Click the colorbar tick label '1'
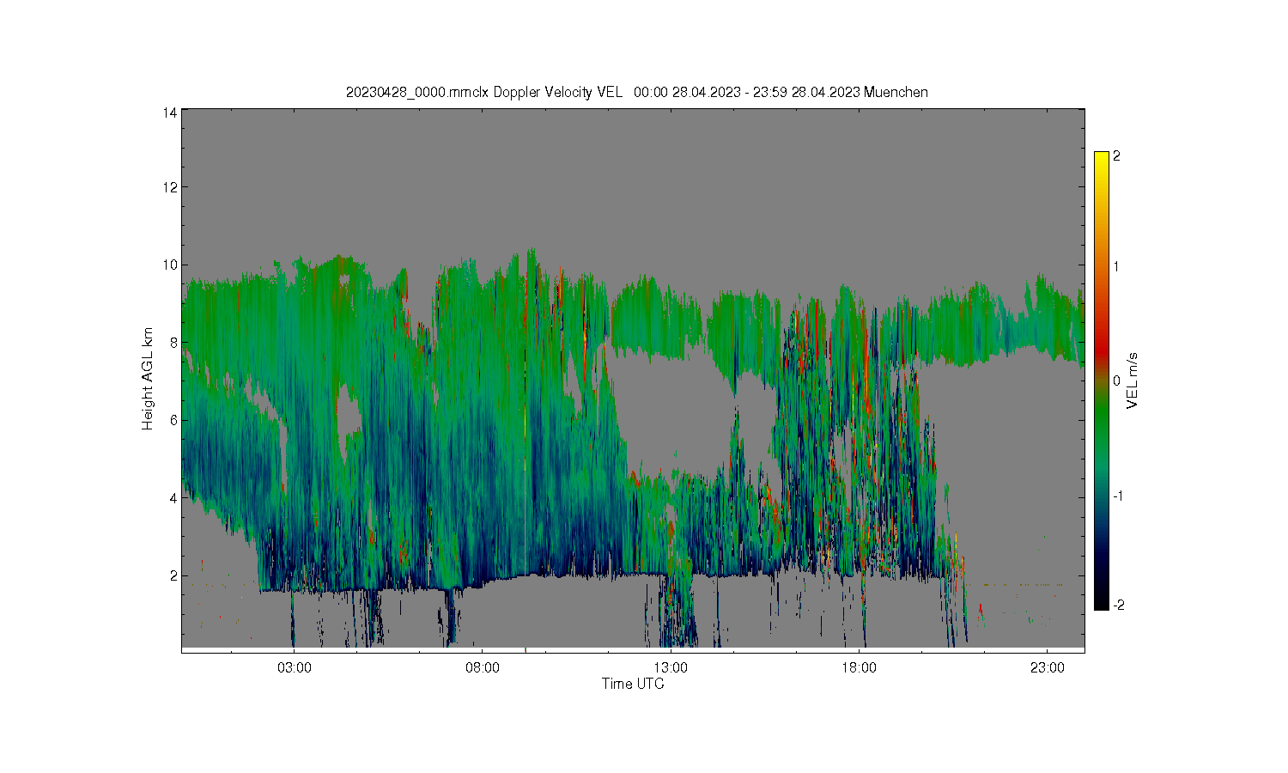 (1116, 266)
